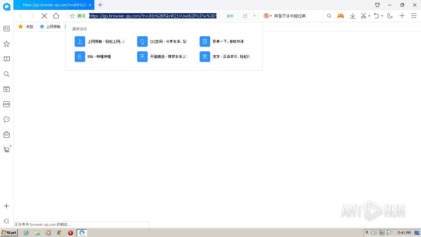Image resolution: width=421 pixels, height=237 pixels.
Task: Add a sidebar app with plus
Action: (7, 206)
